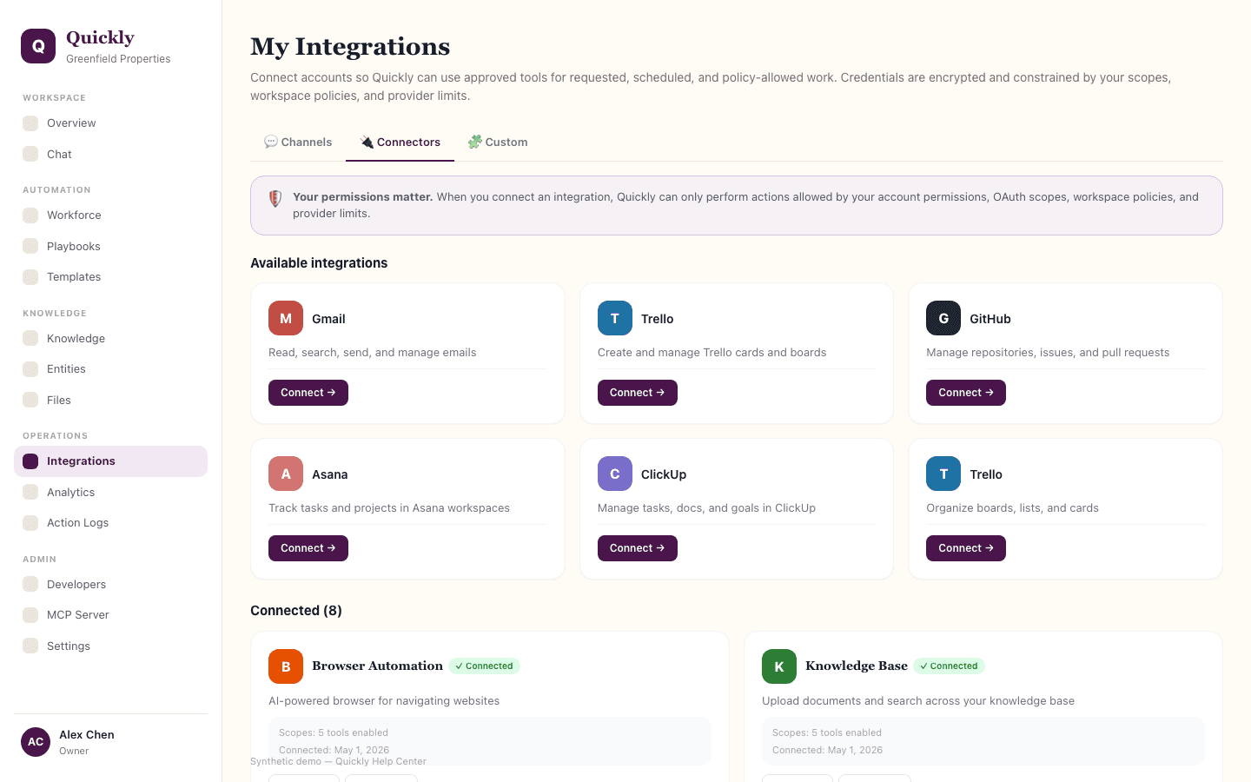Connect the ClickUp integration
The width and height of the screenshot is (1251, 782).
coord(638,548)
